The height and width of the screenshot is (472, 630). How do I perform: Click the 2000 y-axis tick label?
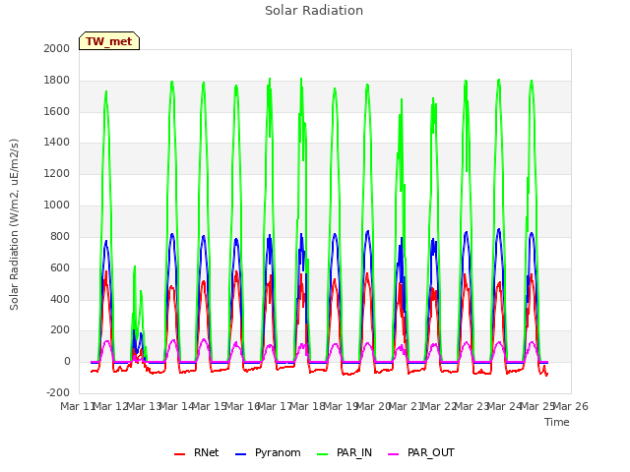(x=57, y=48)
